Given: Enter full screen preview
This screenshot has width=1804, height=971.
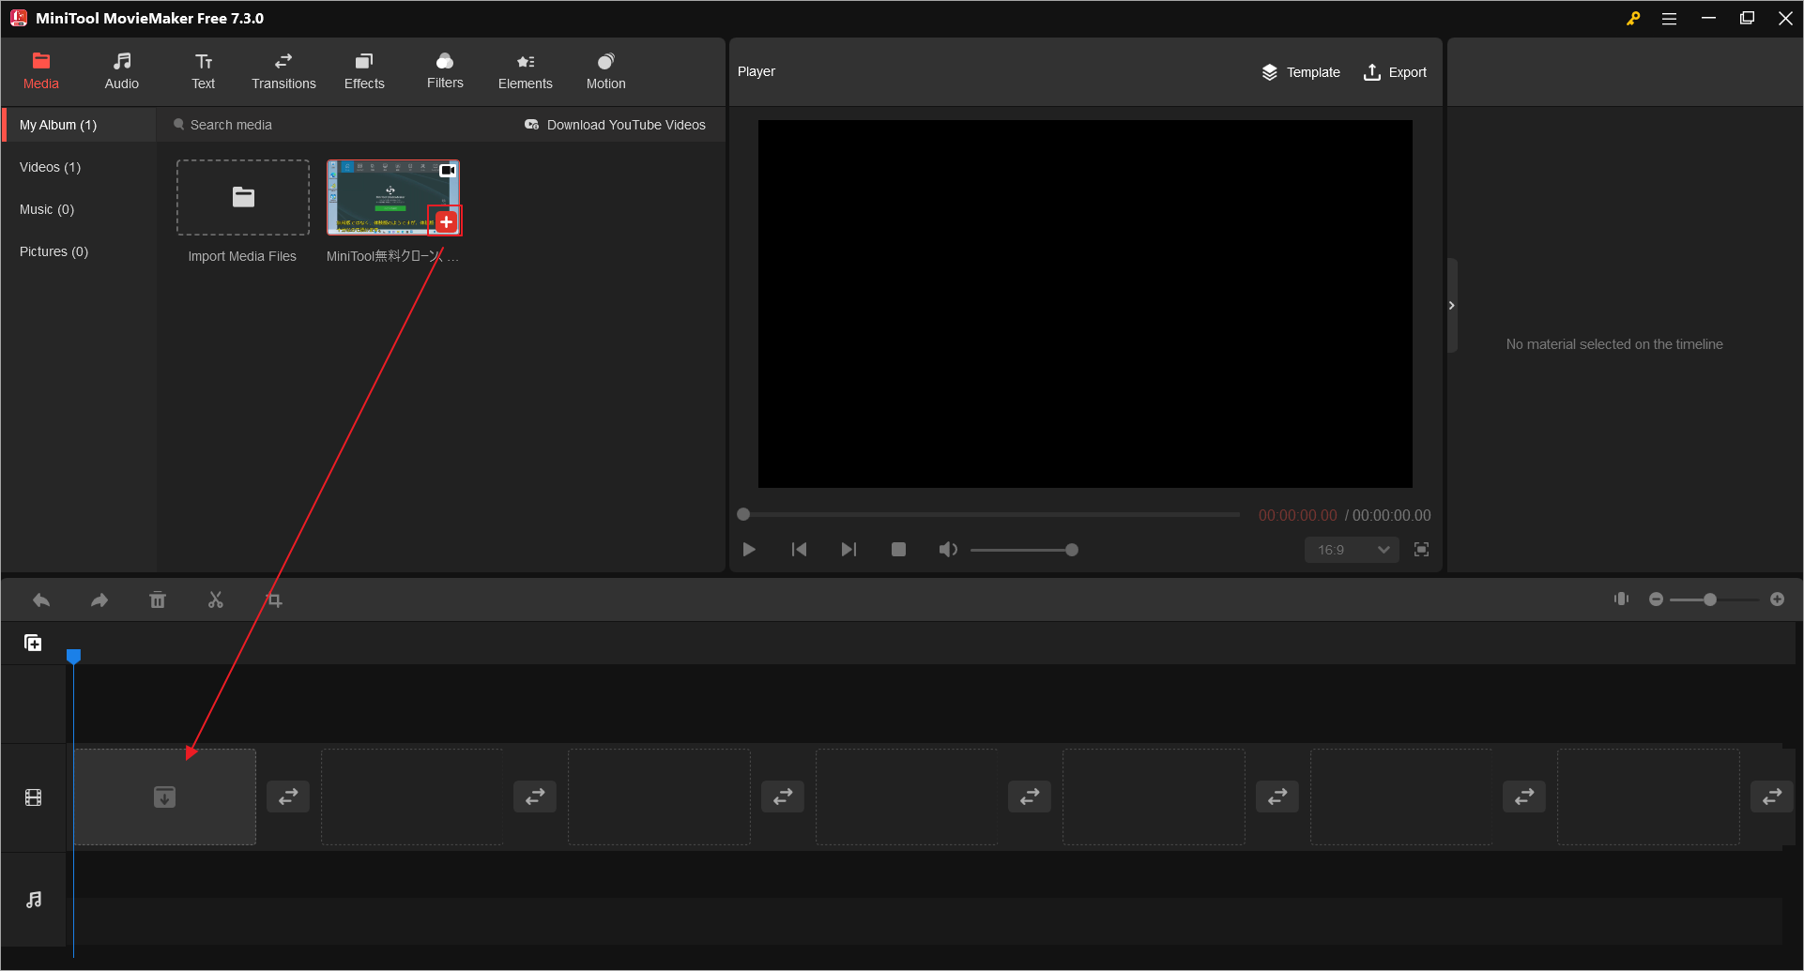Looking at the screenshot, I should pos(1422,550).
